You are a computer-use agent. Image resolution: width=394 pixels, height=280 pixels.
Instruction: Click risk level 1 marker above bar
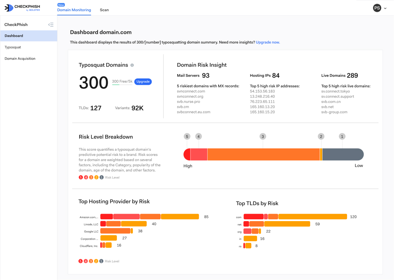(x=342, y=137)
